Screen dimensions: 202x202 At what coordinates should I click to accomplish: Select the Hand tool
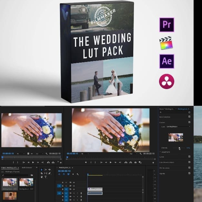41,177
